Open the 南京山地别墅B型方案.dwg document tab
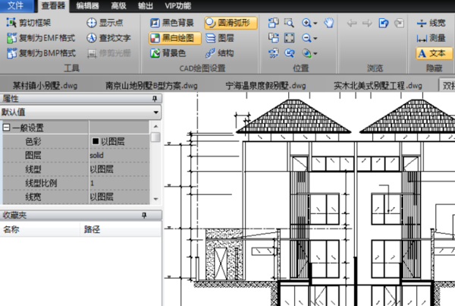Image resolution: width=455 pixels, height=306 pixels. (151, 86)
